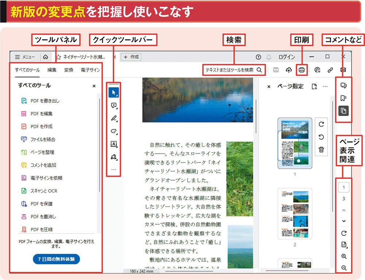
Task: Go to previous page up chevron
Action: (344, 210)
